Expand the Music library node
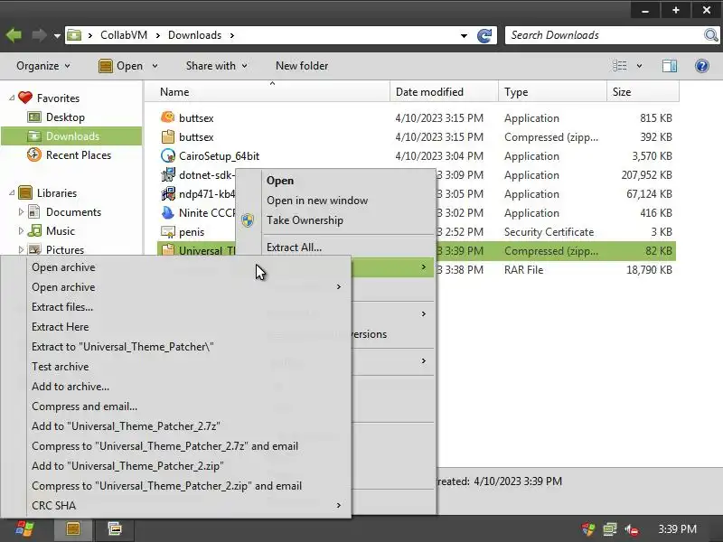The height and width of the screenshot is (542, 723). click(x=21, y=231)
